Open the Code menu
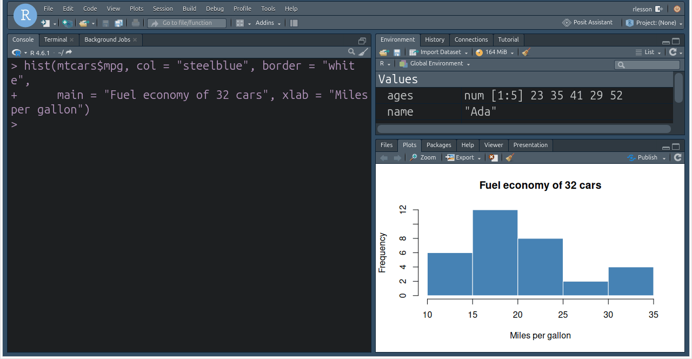The image size is (692, 359). click(90, 9)
